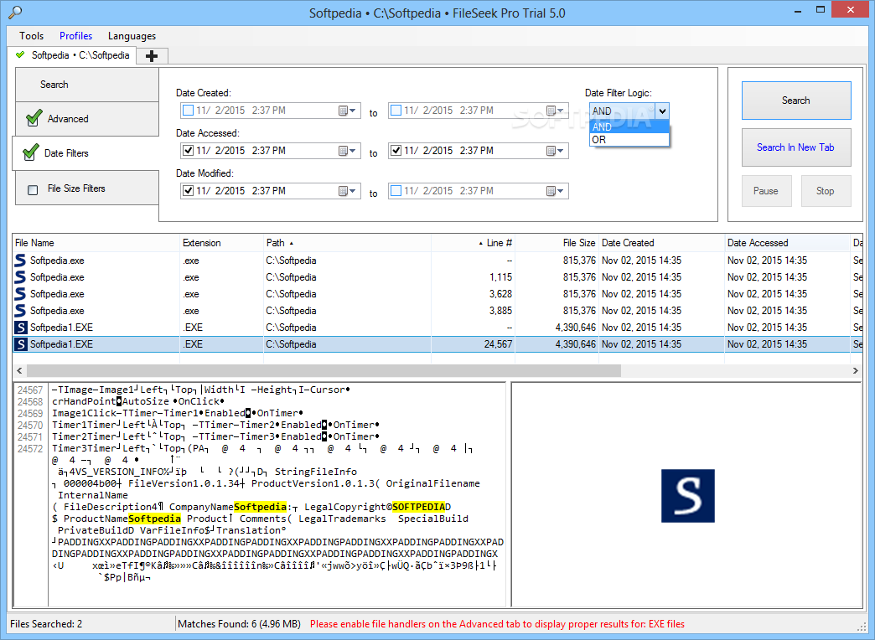This screenshot has width=875, height=640.
Task: Enable the Date Modified end checkbox
Action: coord(396,191)
